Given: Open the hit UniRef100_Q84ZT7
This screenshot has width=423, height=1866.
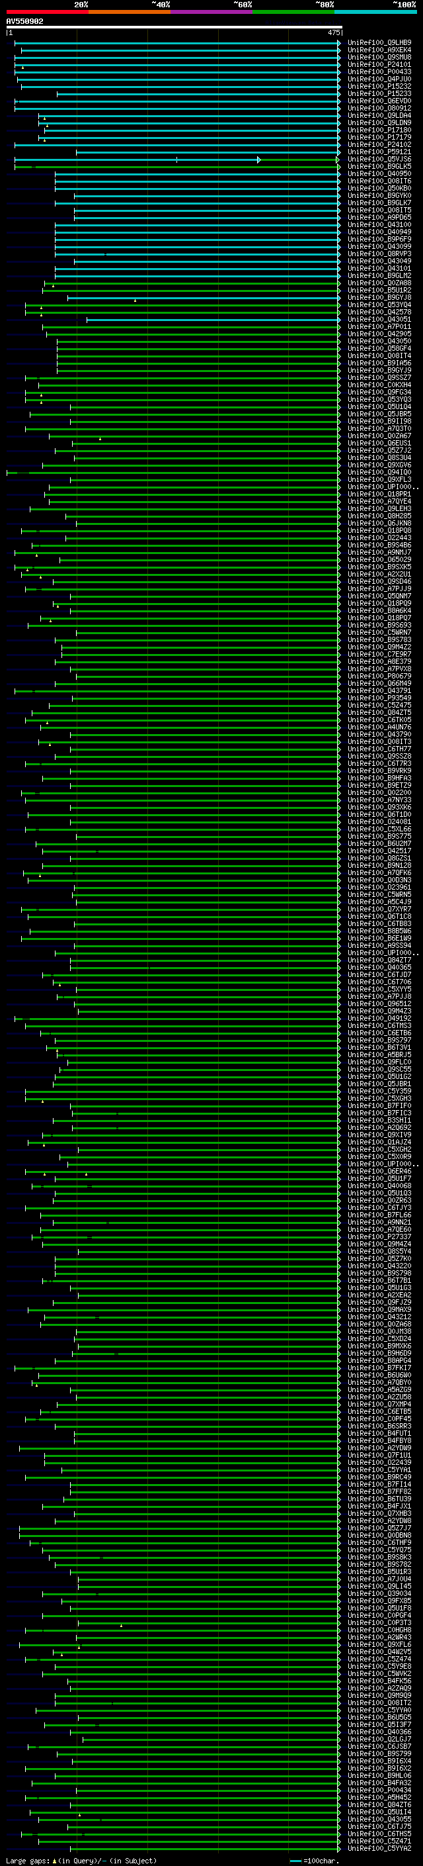Looking at the screenshot, I should (x=379, y=960).
